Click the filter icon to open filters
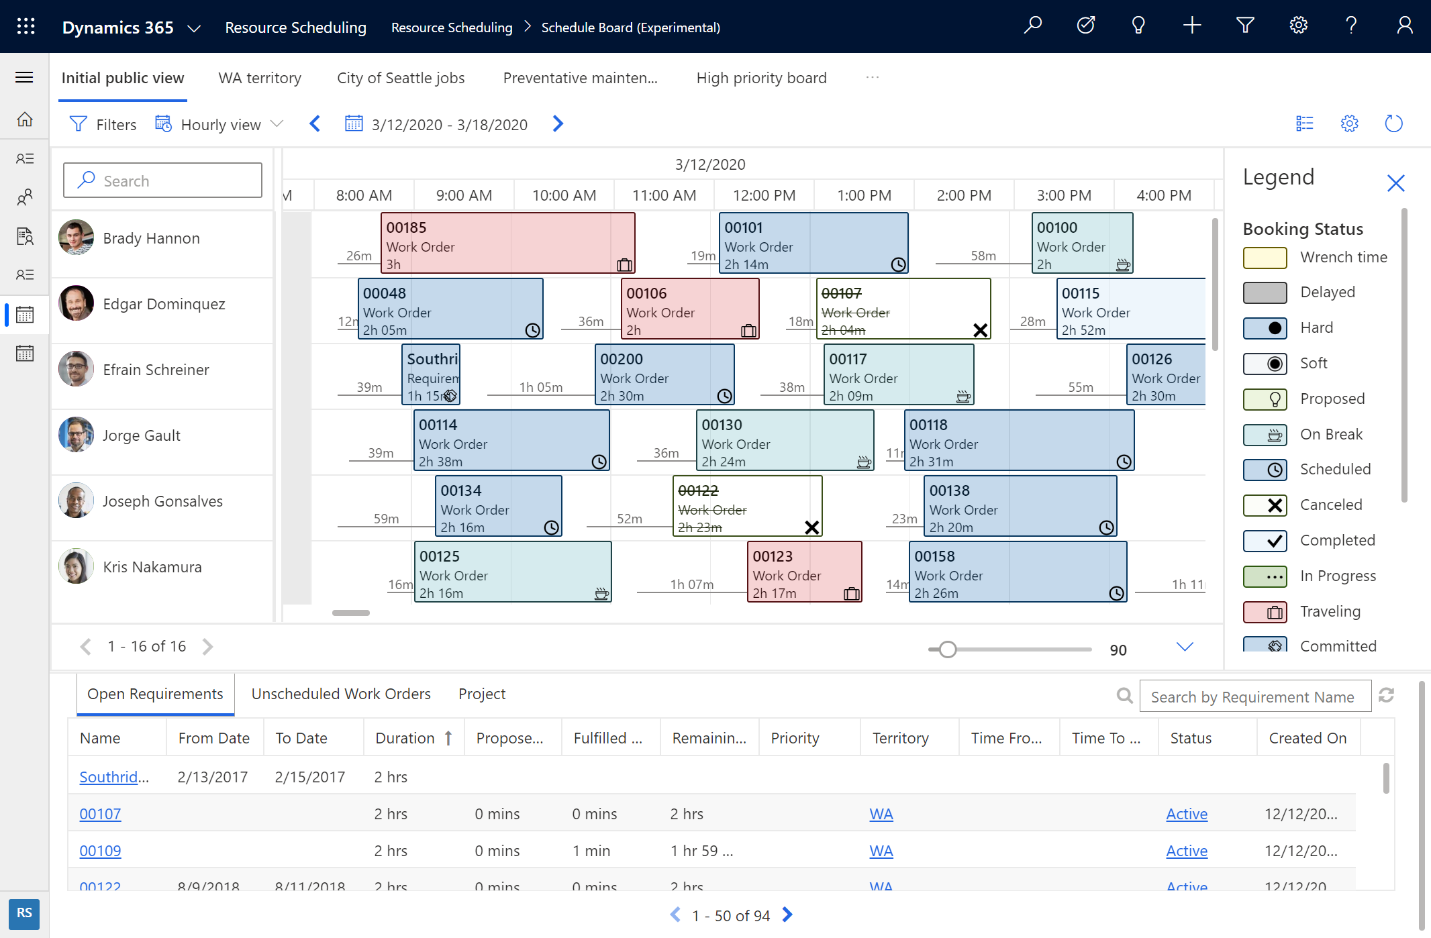Screen dimensions: 1431x938 [x=79, y=125]
